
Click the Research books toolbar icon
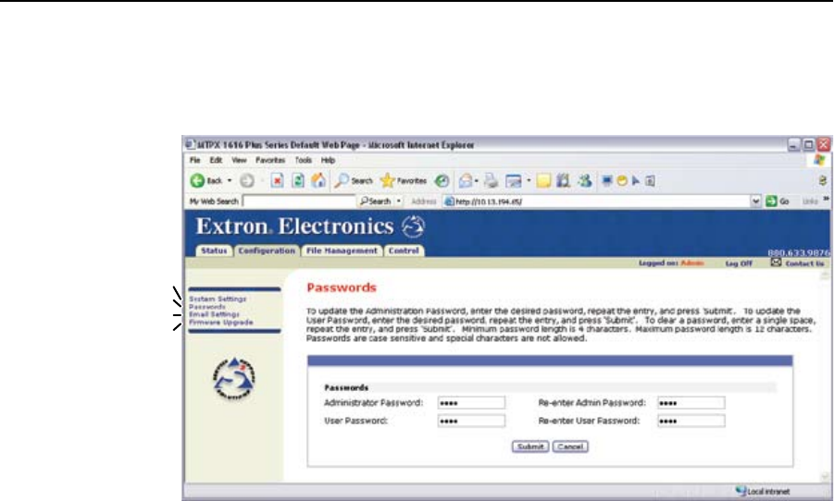pos(564,180)
